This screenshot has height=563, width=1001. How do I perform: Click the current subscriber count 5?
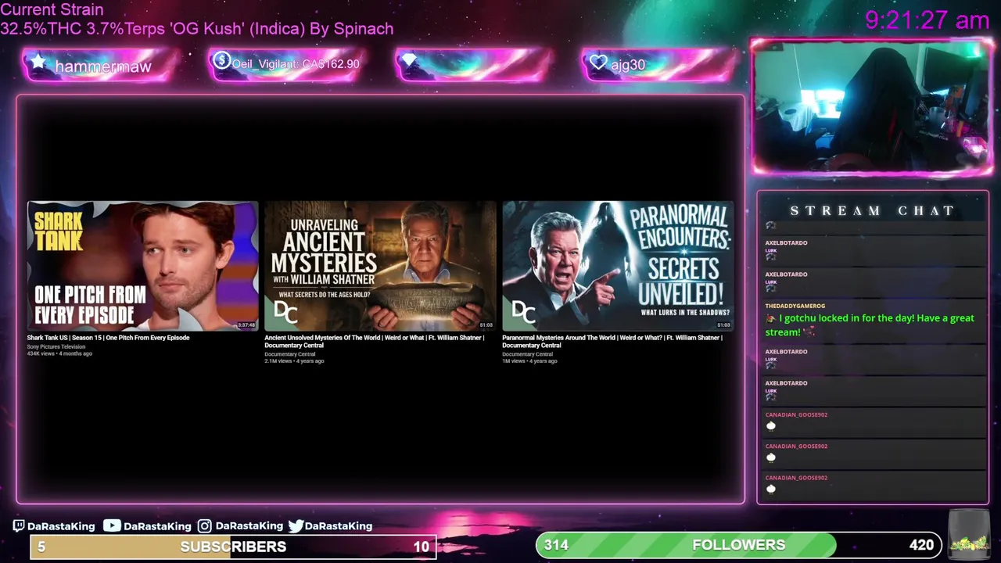point(41,547)
